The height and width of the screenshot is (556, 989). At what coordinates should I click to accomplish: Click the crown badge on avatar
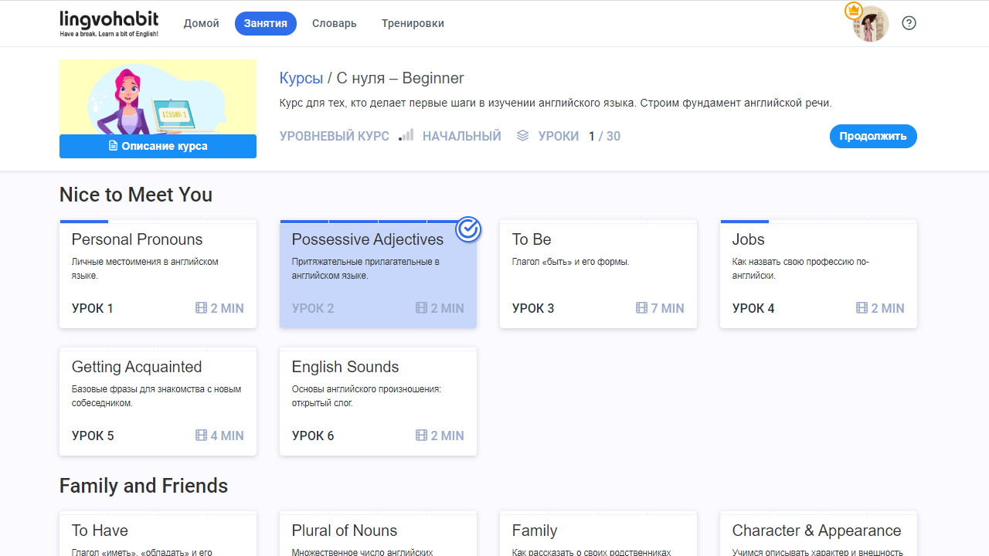click(853, 10)
